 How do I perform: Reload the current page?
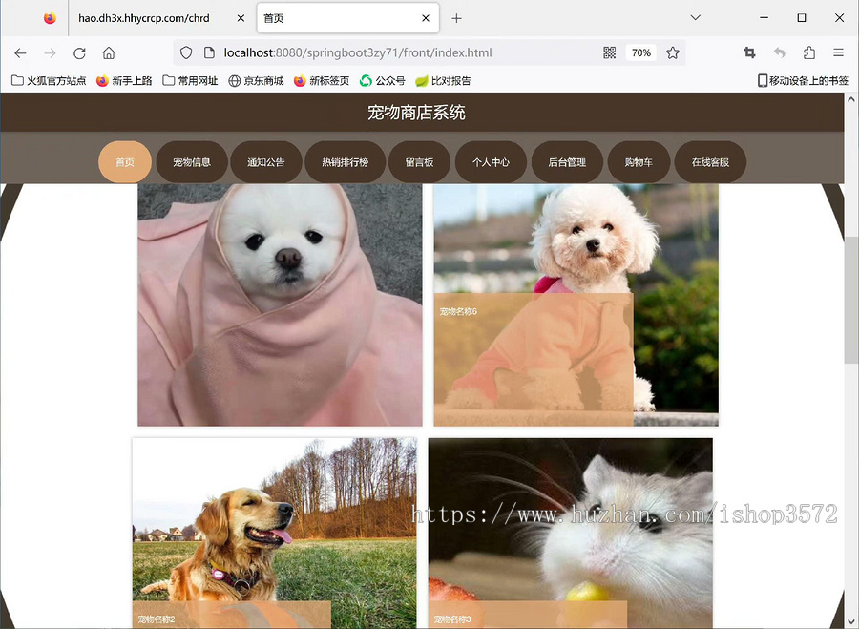point(79,53)
